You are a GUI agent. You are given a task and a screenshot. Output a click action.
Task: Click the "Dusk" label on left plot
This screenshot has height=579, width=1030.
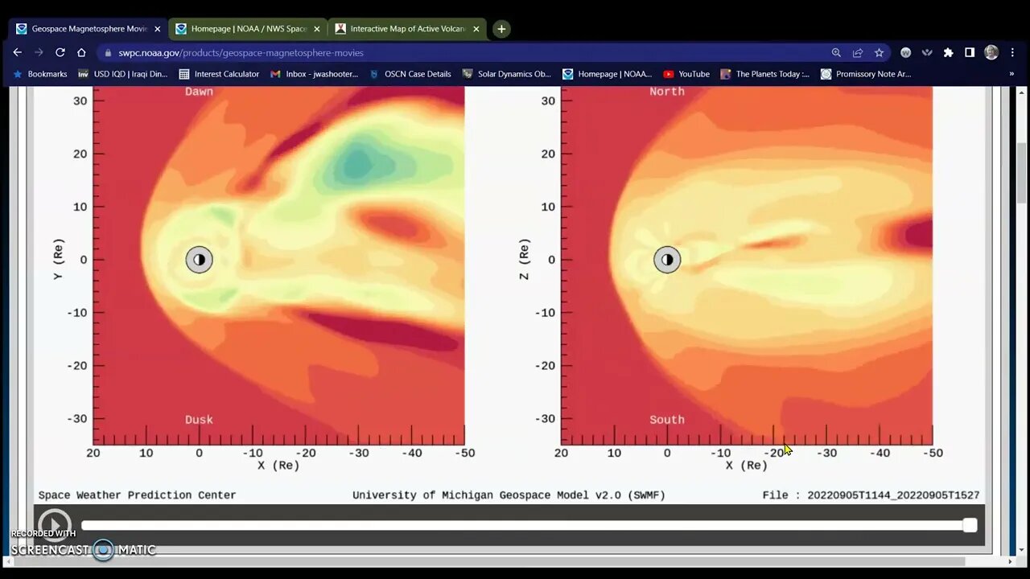click(199, 420)
